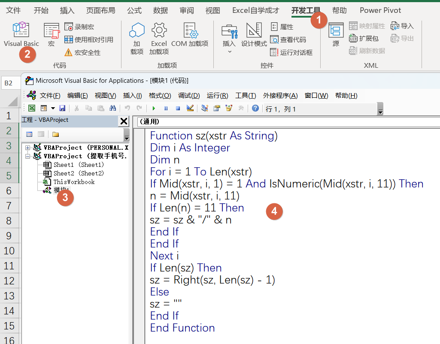Open VBA 帮助(H) menu
Viewport: 440px width, 344px height.
[346, 96]
